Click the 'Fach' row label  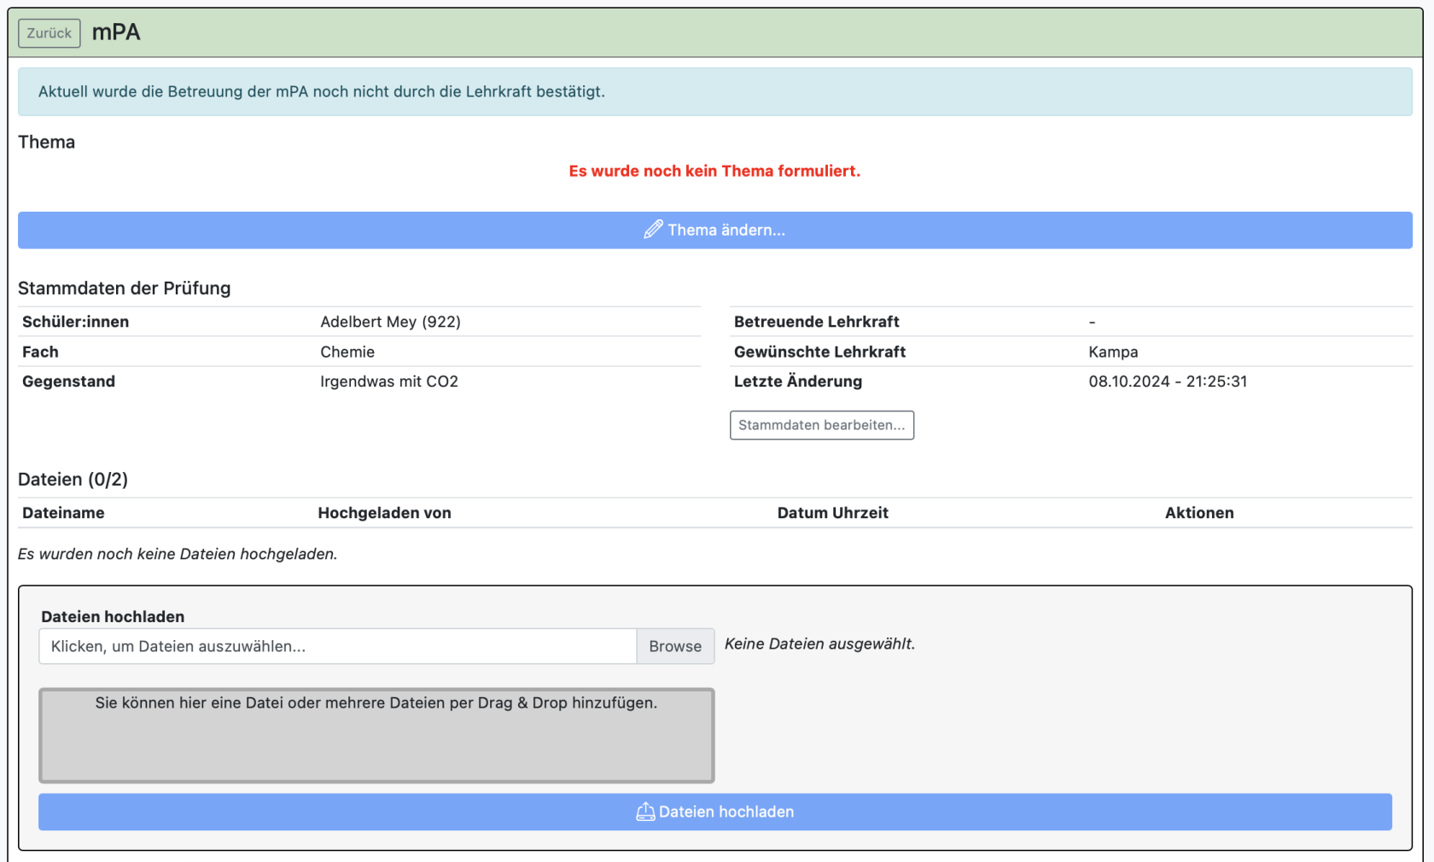[x=40, y=352]
